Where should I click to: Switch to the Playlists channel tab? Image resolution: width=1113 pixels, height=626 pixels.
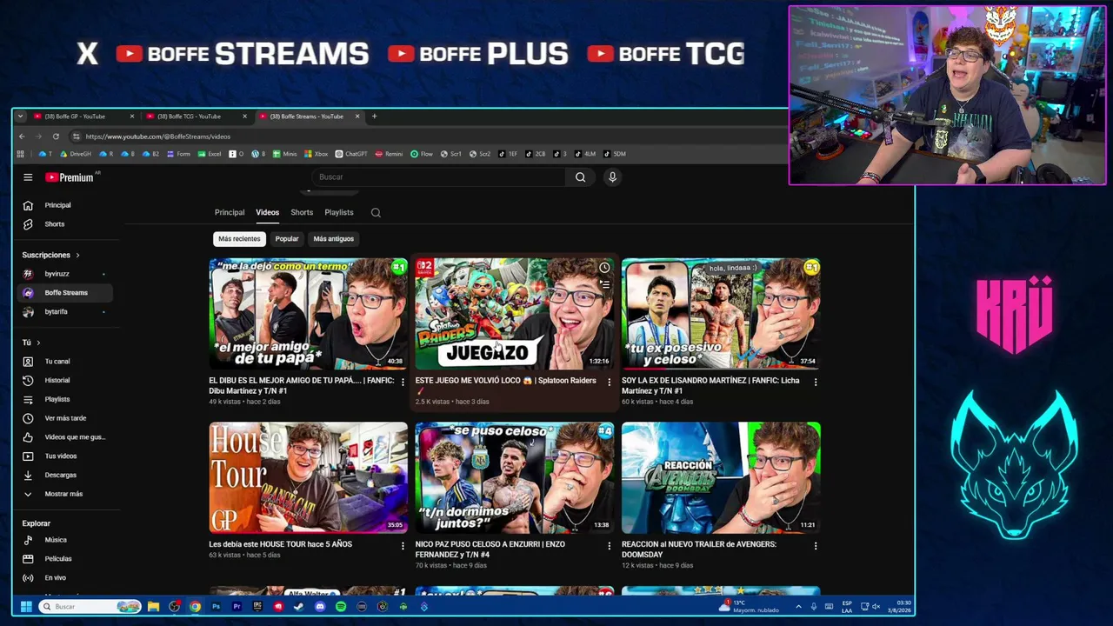(339, 212)
